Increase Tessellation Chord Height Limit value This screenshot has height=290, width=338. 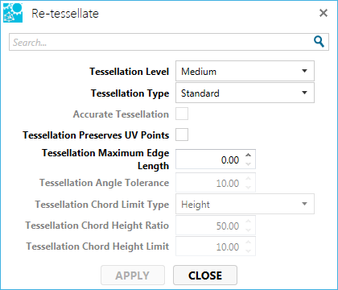pos(249,242)
